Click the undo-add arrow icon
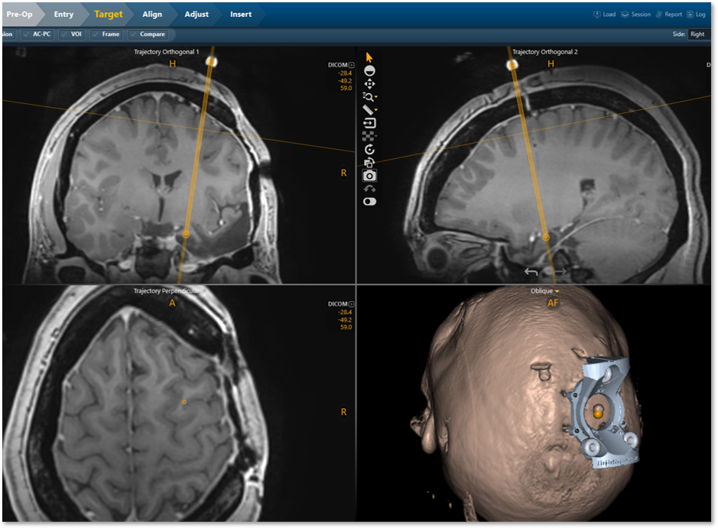Screen dimensions: 718x528 [369, 189]
